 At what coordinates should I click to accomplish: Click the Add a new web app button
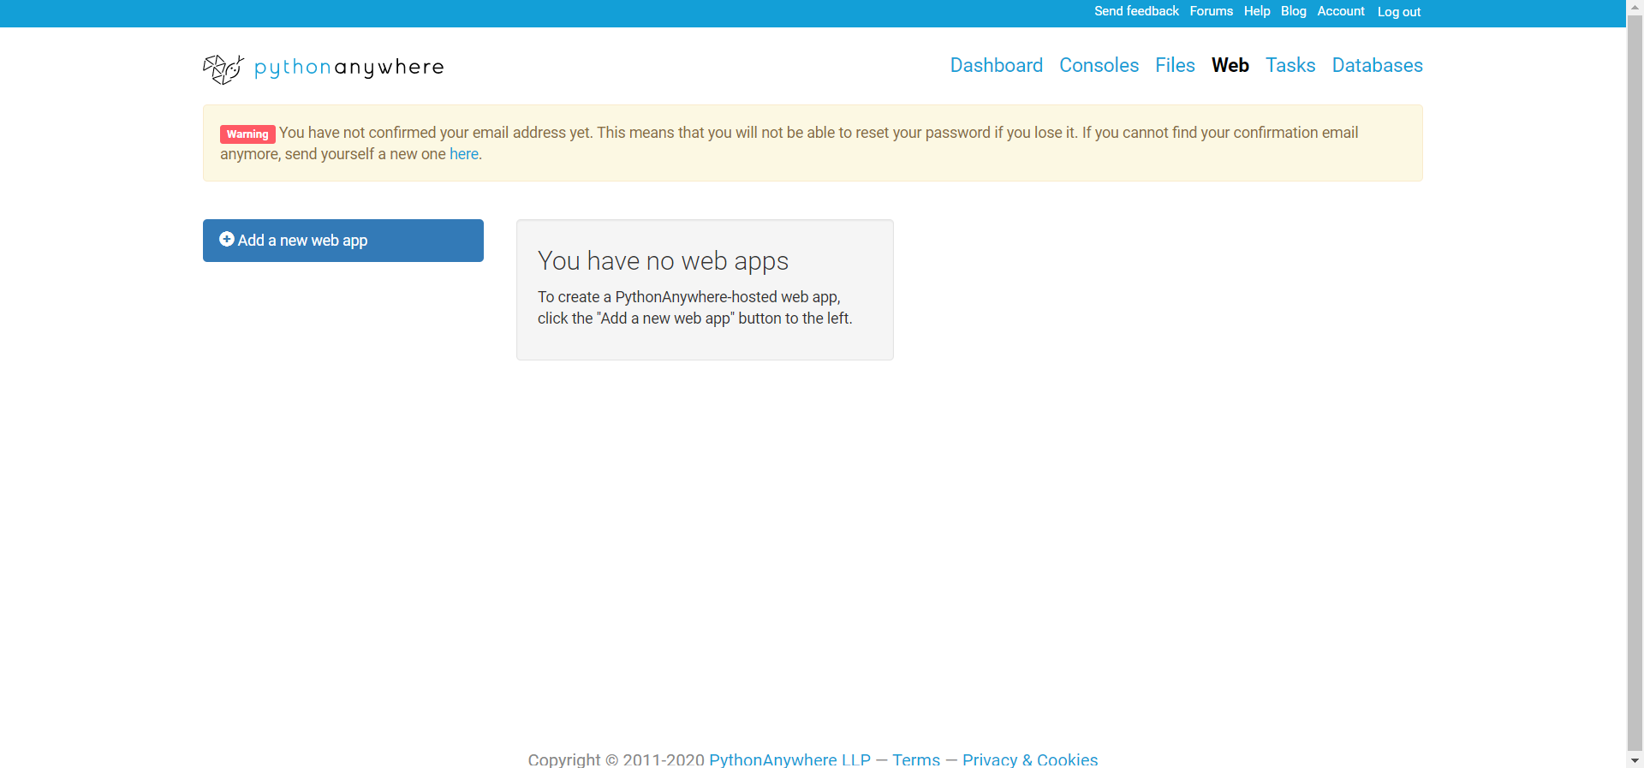coord(343,241)
